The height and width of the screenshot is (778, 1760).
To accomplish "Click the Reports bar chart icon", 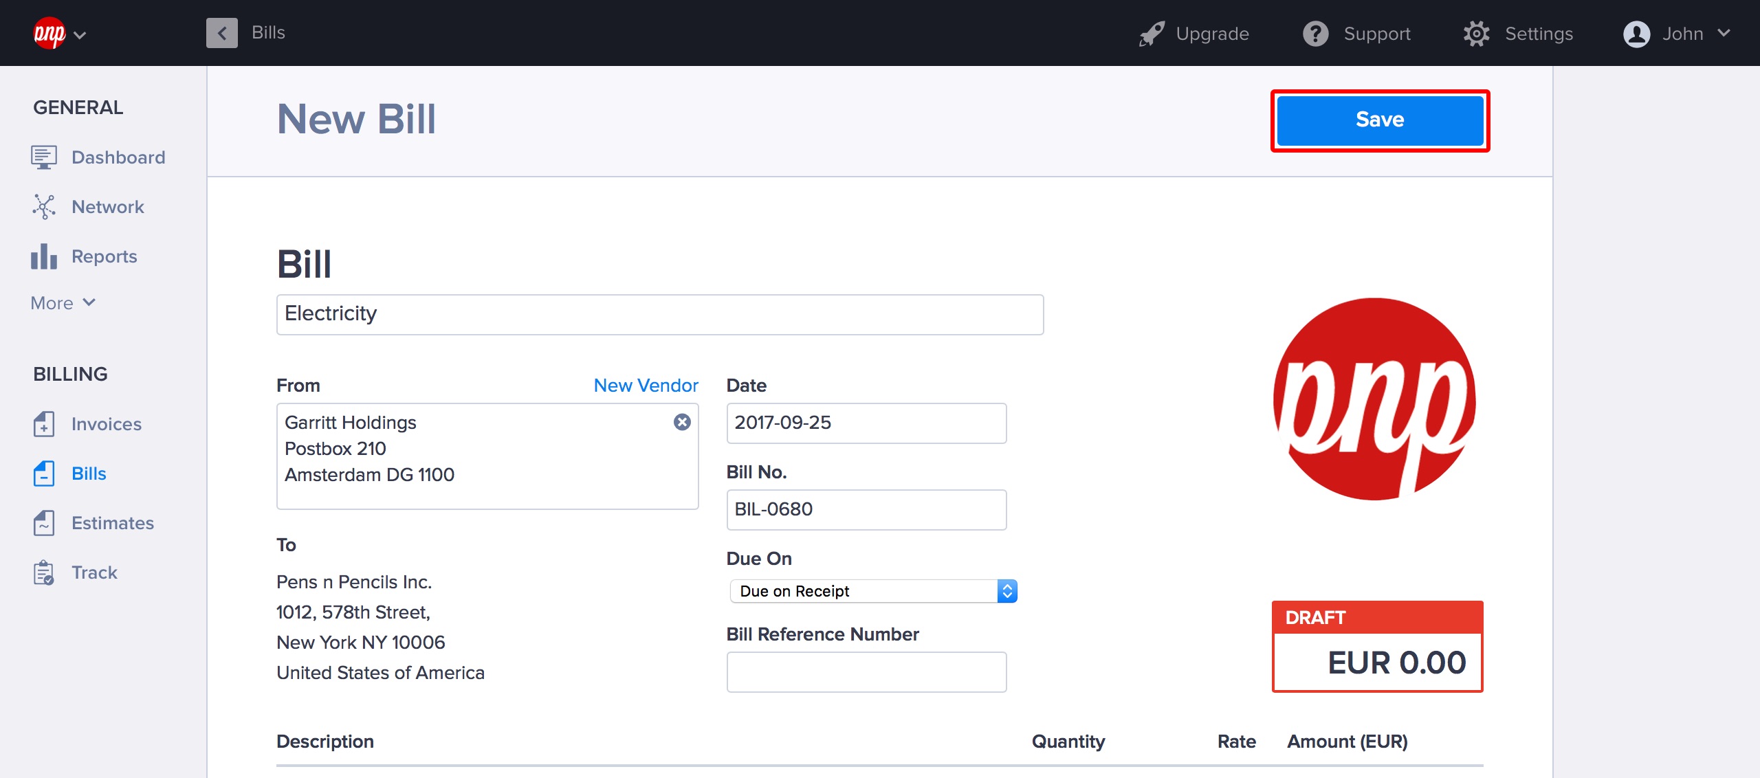I will click(43, 256).
